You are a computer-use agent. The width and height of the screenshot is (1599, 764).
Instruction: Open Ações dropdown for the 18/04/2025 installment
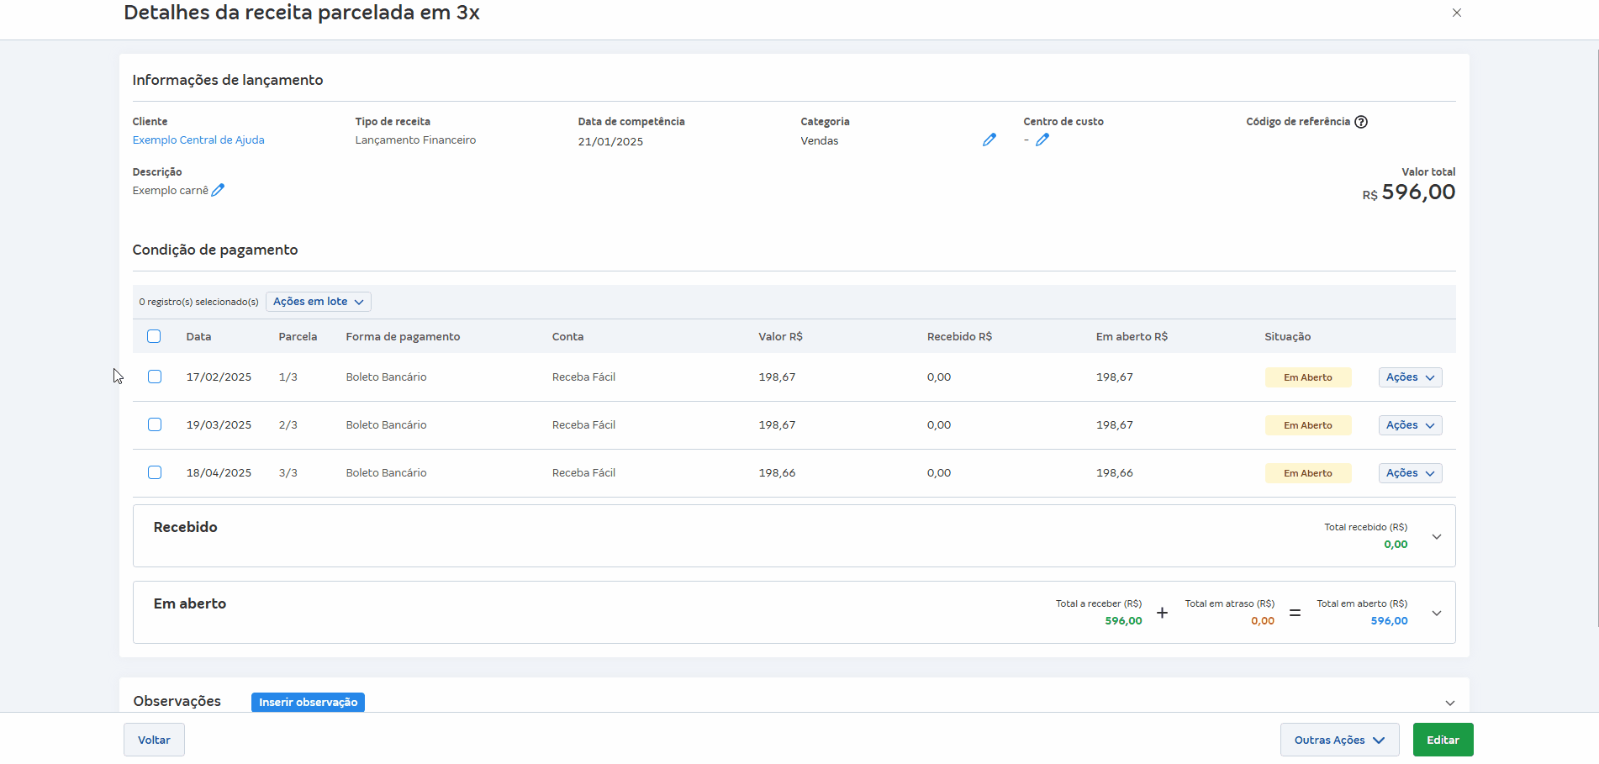coord(1410,473)
